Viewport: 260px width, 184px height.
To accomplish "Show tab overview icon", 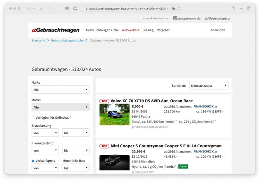I will 249,8.
